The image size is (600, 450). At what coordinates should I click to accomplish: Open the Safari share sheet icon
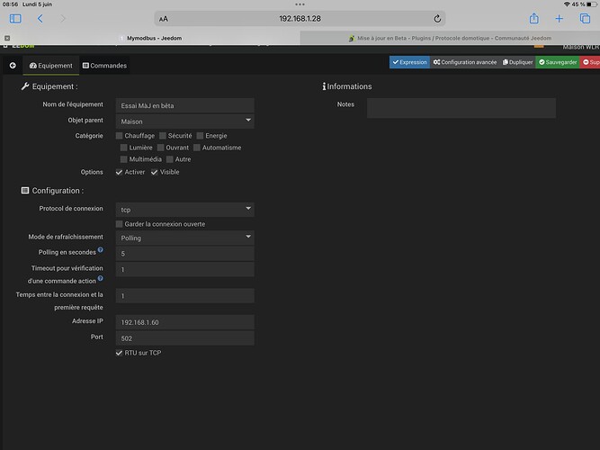tap(533, 18)
